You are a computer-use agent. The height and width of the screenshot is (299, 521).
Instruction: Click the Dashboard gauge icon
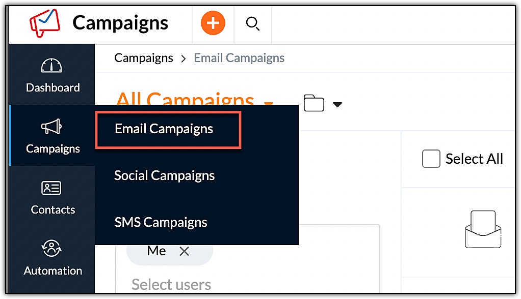pyautogui.click(x=52, y=66)
